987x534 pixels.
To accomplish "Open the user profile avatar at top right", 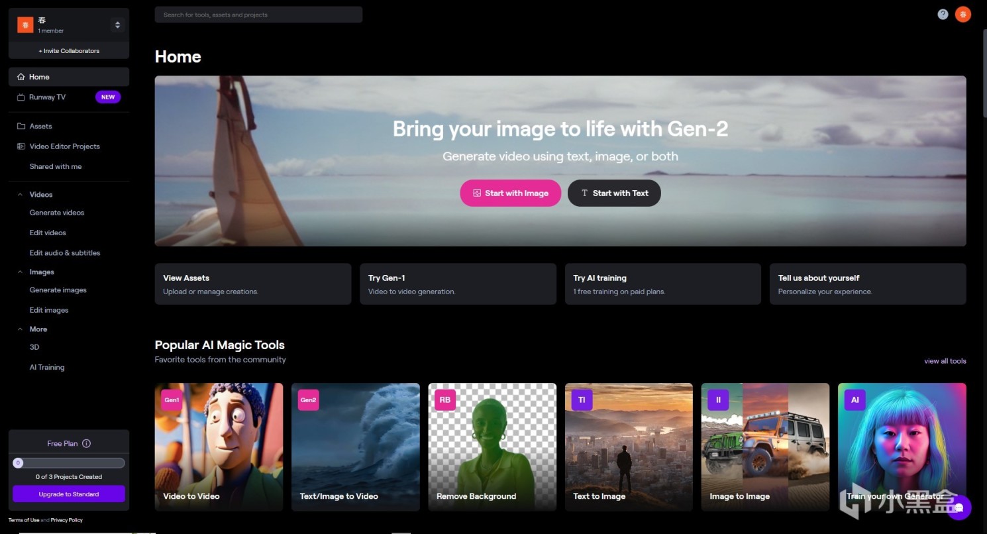I will point(963,14).
